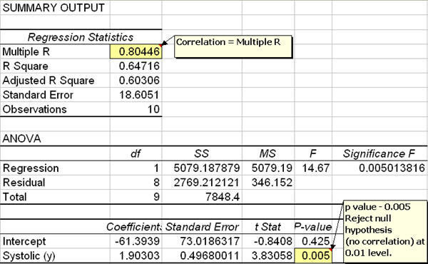This screenshot has width=428, height=264.
Task: Click the 5079.187879 SS value
Action: click(202, 168)
